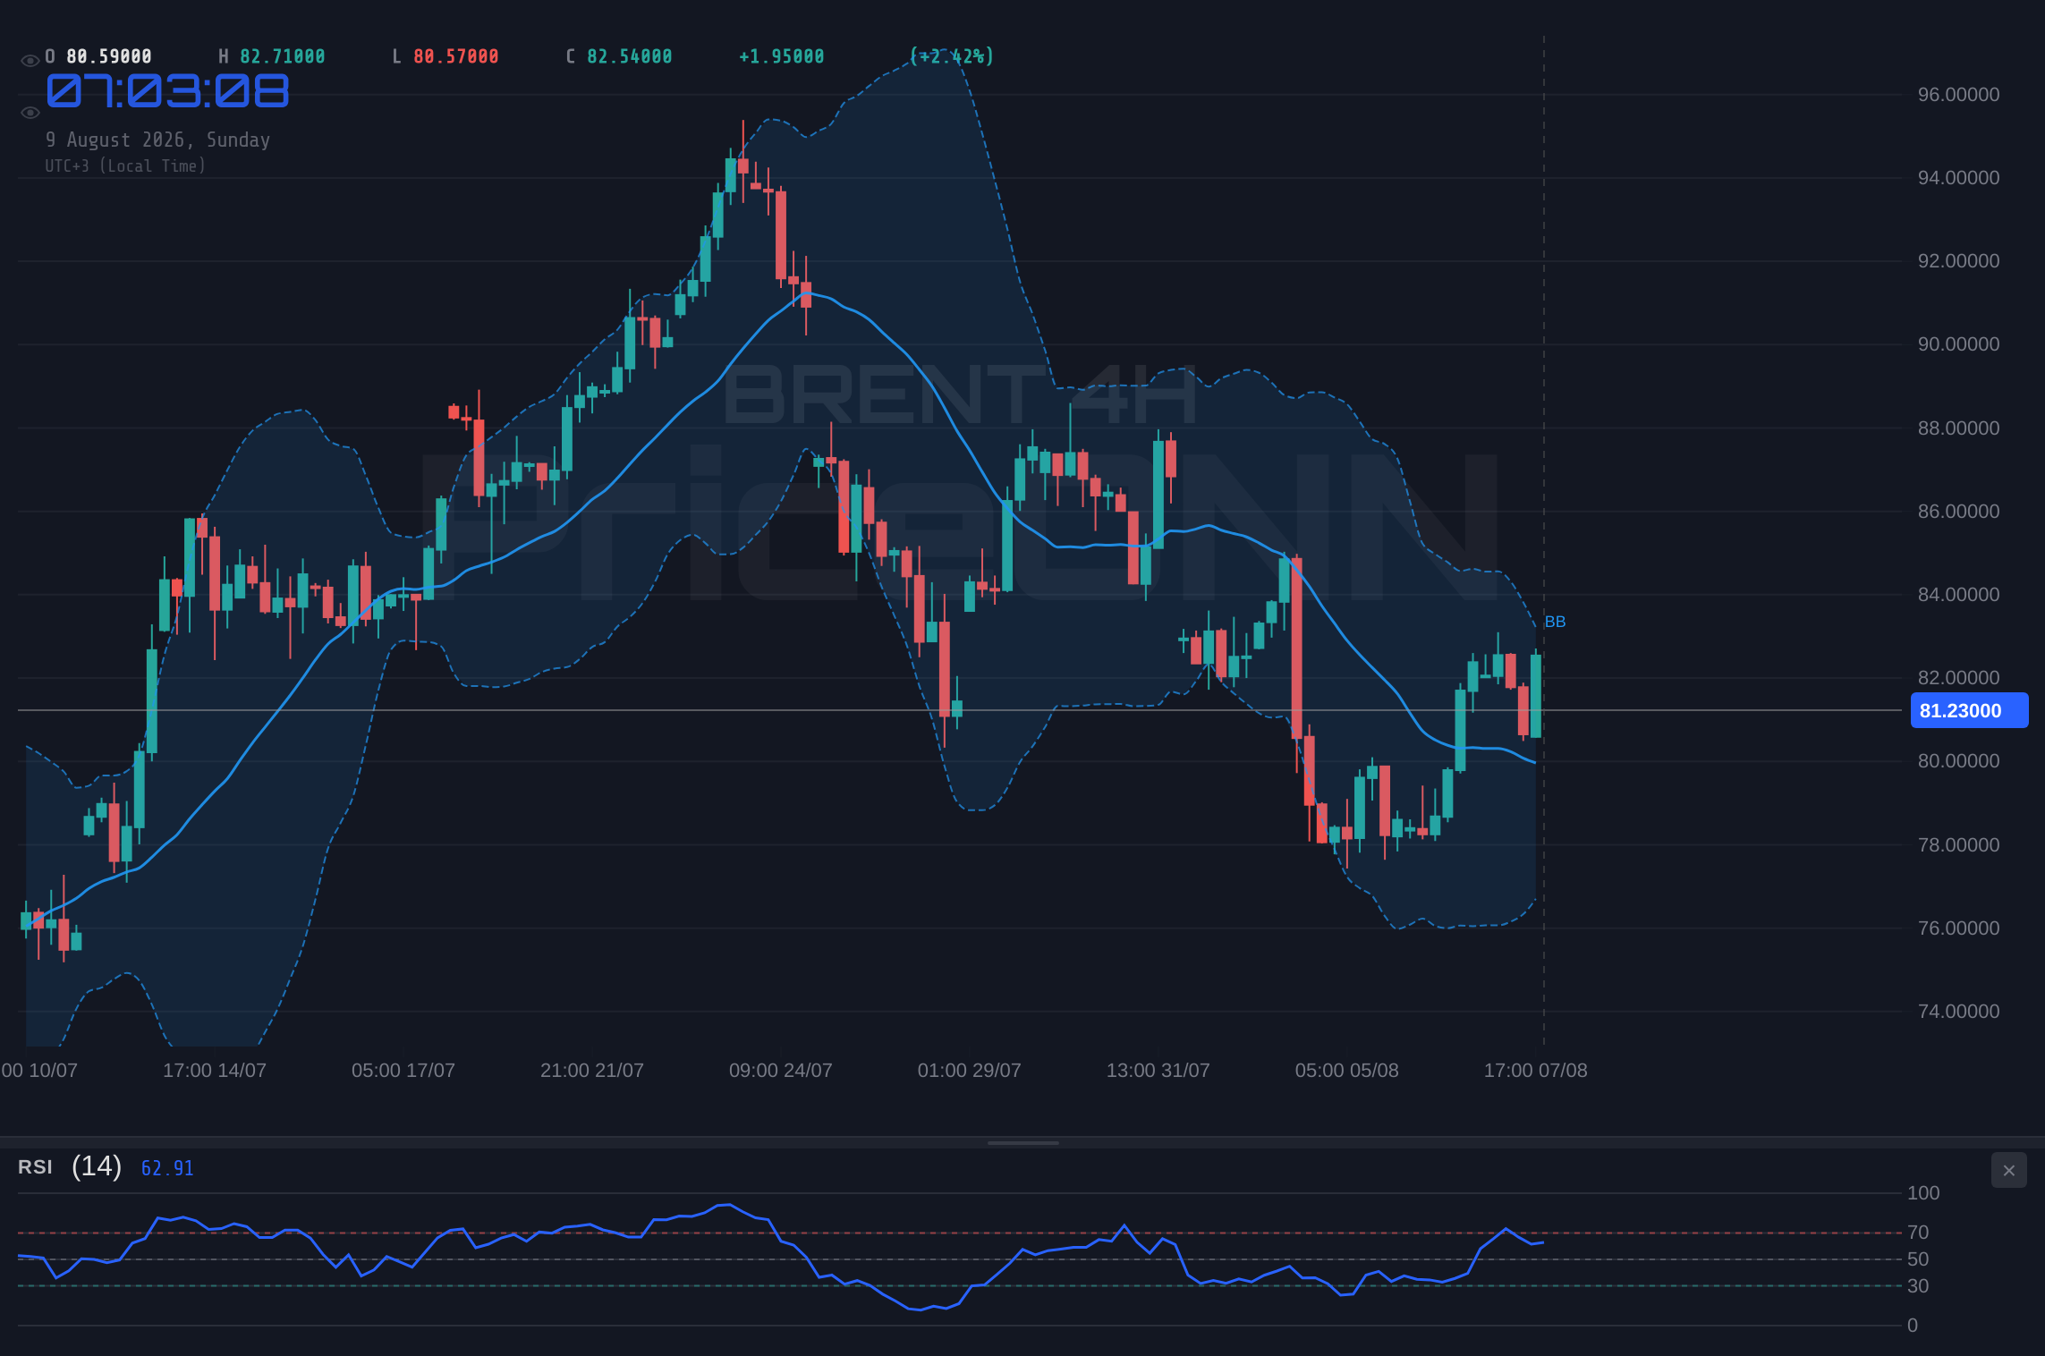Click the 05:00 17/07 time axis label
Image resolution: width=2045 pixels, height=1356 pixels.
pyautogui.click(x=403, y=1071)
